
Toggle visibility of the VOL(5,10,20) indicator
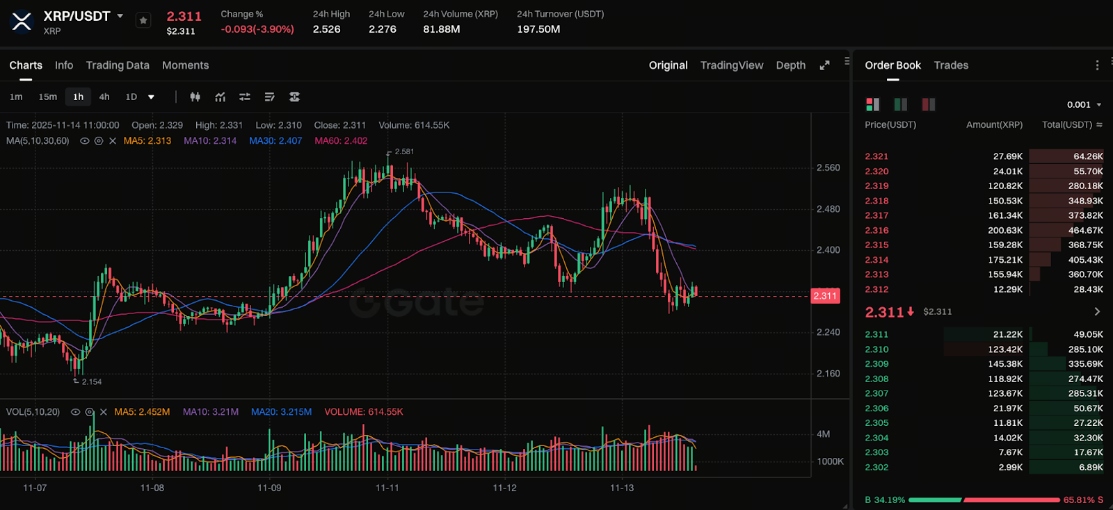pos(76,412)
